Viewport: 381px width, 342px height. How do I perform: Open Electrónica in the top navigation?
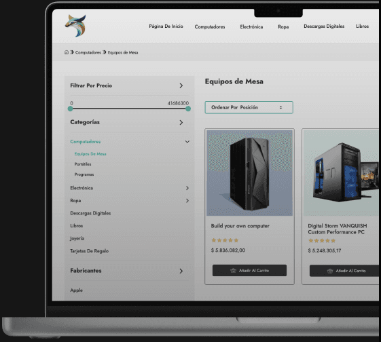pos(251,26)
